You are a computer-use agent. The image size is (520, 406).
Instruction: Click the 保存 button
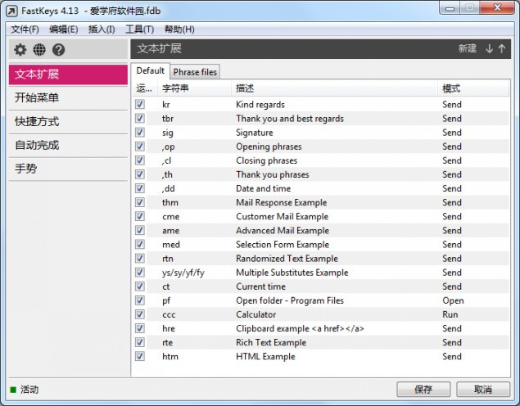click(x=423, y=390)
